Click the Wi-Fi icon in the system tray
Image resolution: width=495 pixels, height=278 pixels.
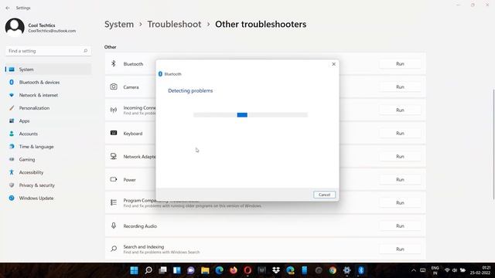[x=447, y=270]
